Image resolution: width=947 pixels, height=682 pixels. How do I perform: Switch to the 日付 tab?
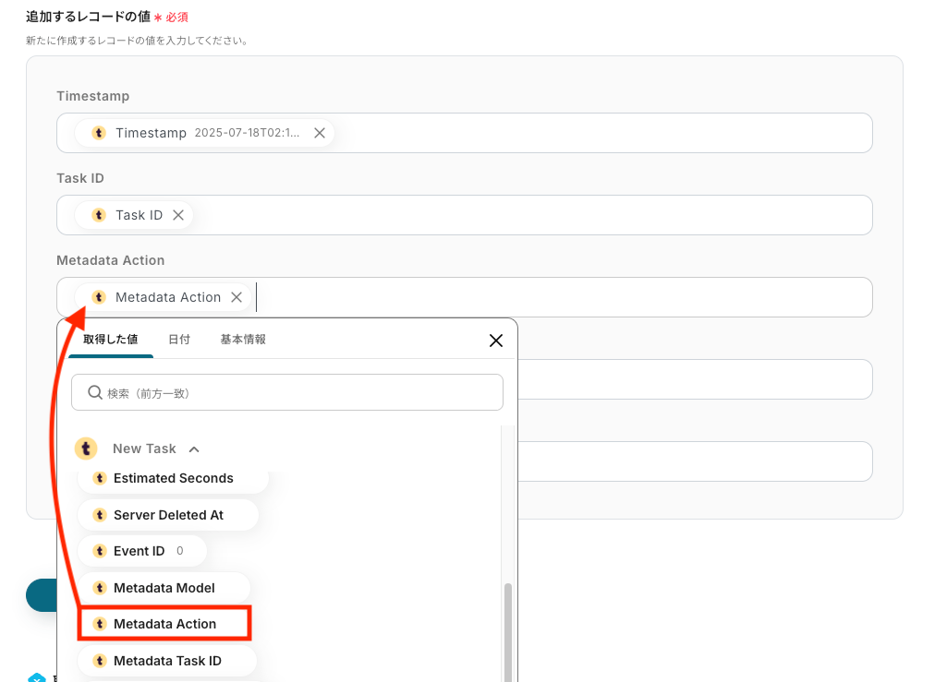coord(178,340)
